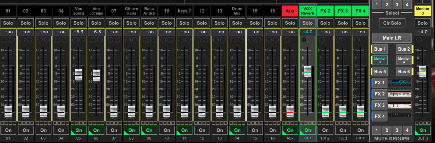
Task: Open FX 1 effect rack thumbnail
Action: point(399,83)
